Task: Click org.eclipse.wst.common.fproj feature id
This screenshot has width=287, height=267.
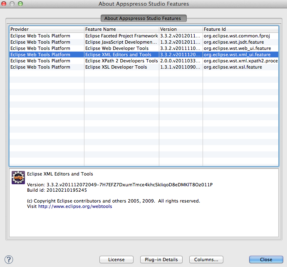Action: [x=240, y=36]
